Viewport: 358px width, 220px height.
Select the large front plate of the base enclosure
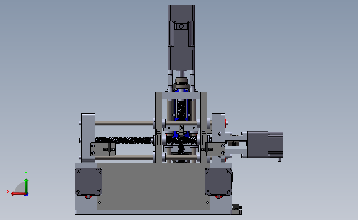click(154, 186)
